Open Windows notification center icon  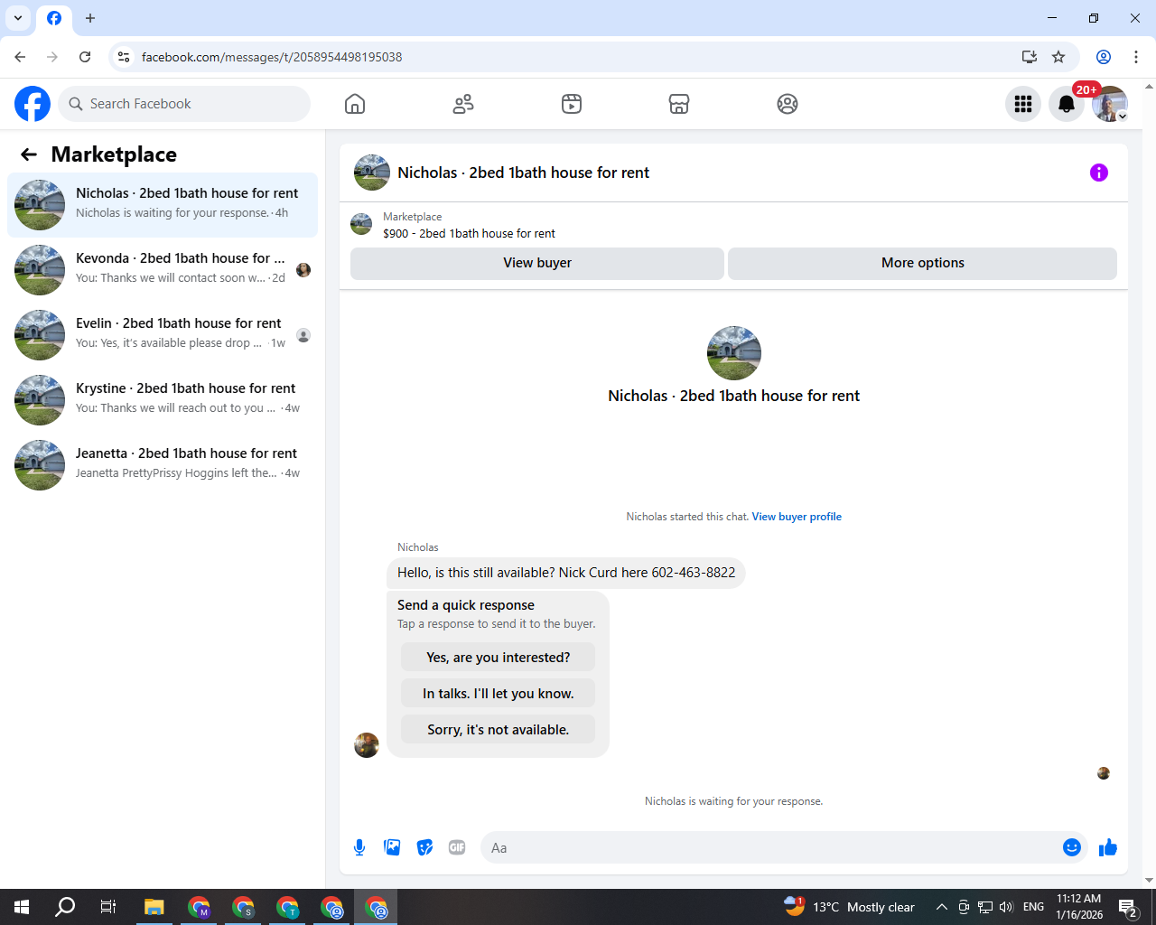coord(1128,907)
